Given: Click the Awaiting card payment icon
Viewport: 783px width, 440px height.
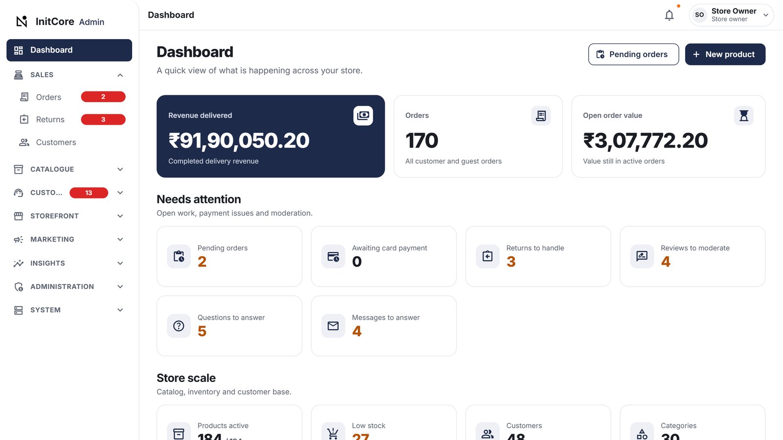Looking at the screenshot, I should [x=333, y=256].
